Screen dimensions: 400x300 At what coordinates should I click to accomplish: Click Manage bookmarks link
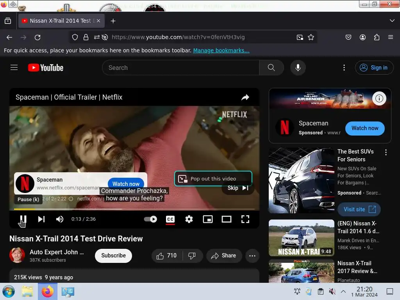click(221, 50)
